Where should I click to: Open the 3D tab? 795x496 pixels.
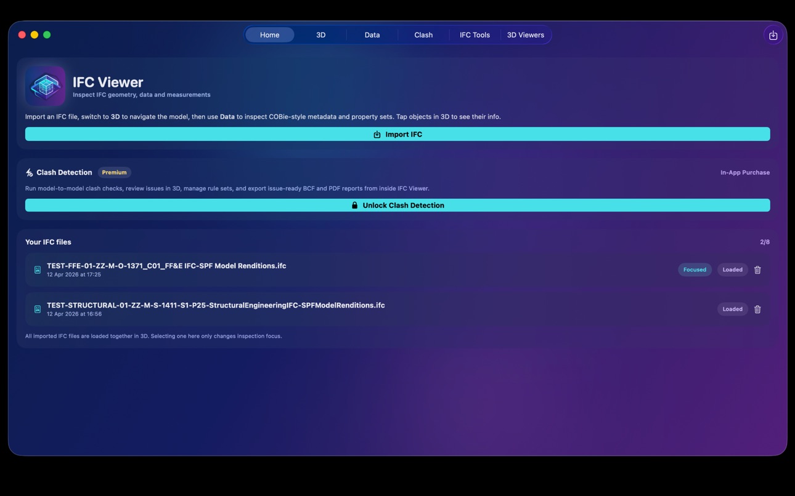pyautogui.click(x=320, y=35)
